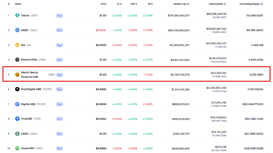Open World Liberty Financial USD link

[x=29, y=75]
